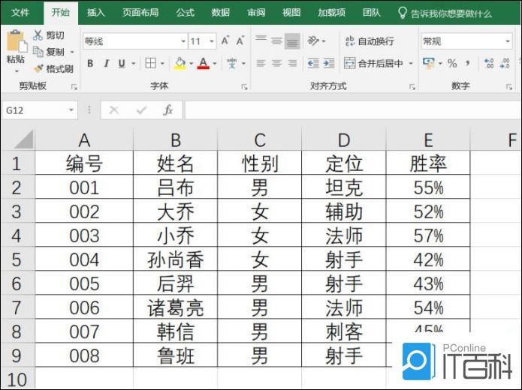Viewport: 522px width, 390px height.
Task: Click cell with win rate 57%
Action: (x=428, y=235)
